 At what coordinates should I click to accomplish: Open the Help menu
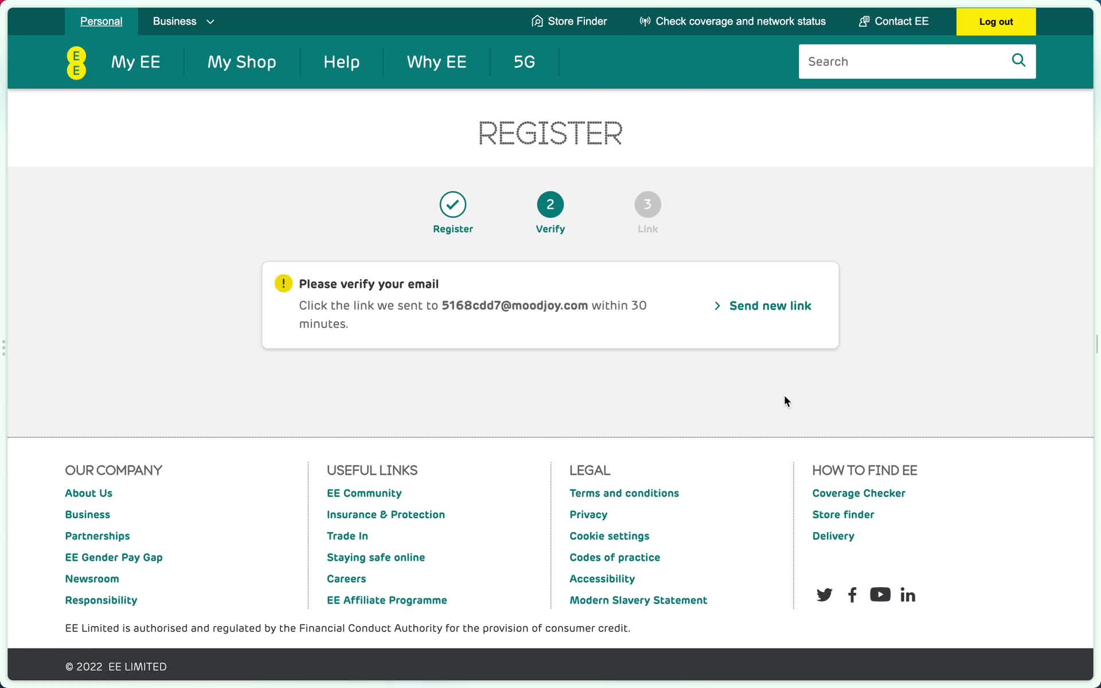tap(341, 62)
